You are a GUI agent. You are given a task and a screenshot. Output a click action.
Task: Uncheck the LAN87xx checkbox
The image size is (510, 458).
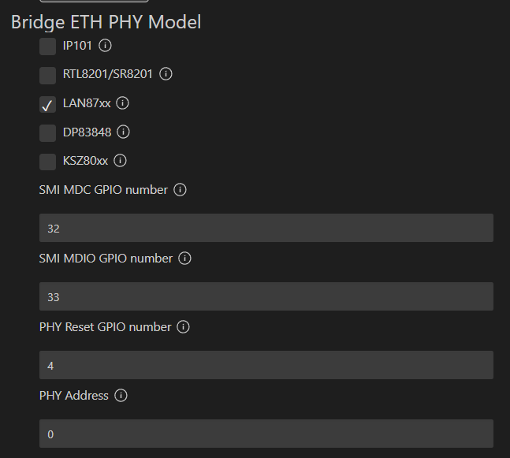coord(47,104)
